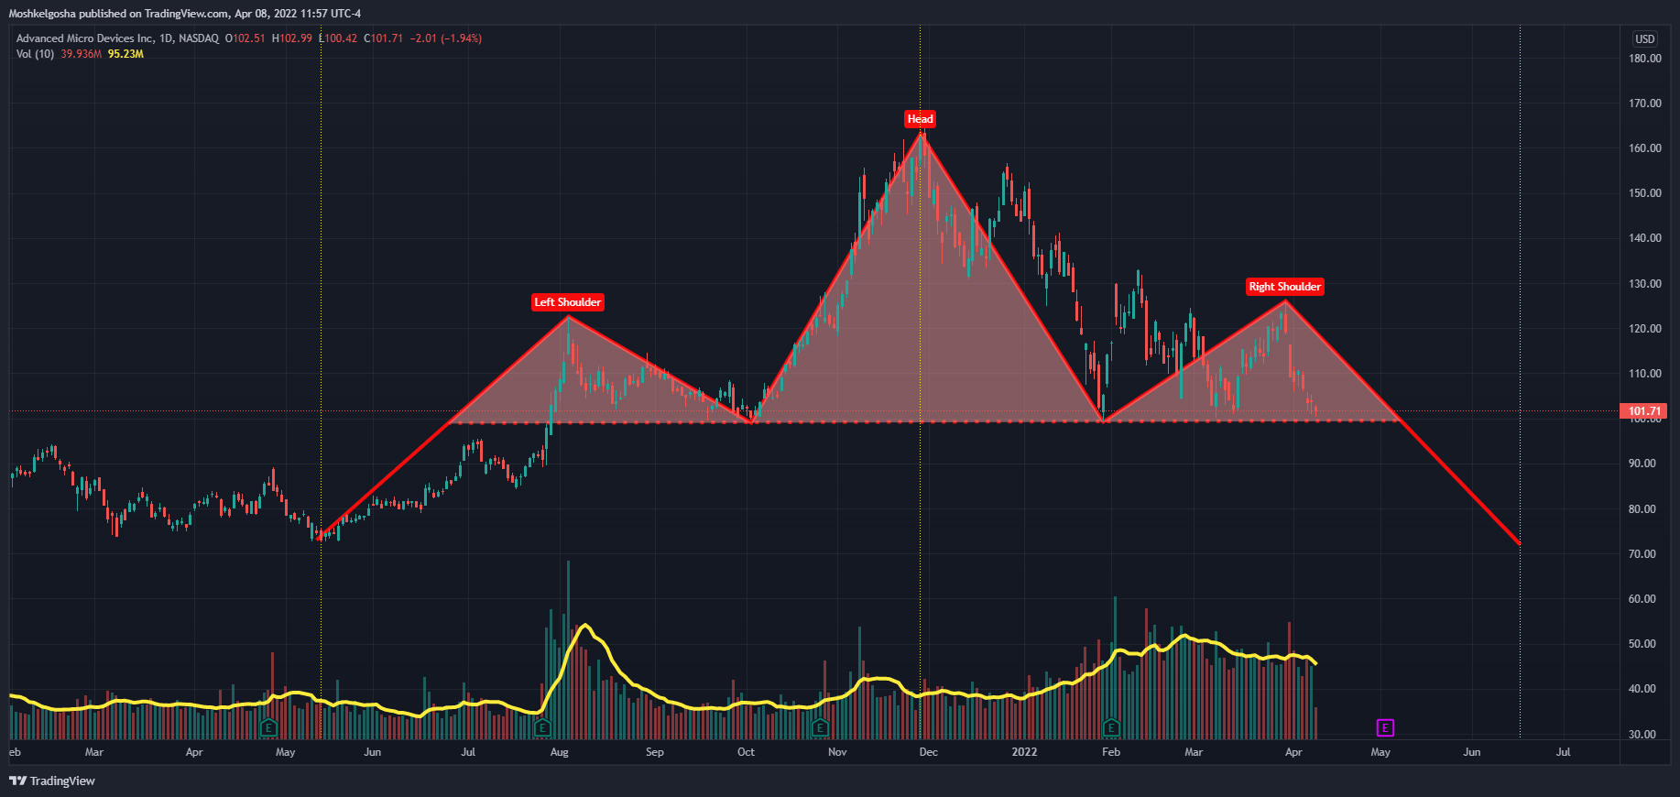The image size is (1680, 797).
Task: Click the purple upcoming earnings E marker
Action: point(1385,728)
